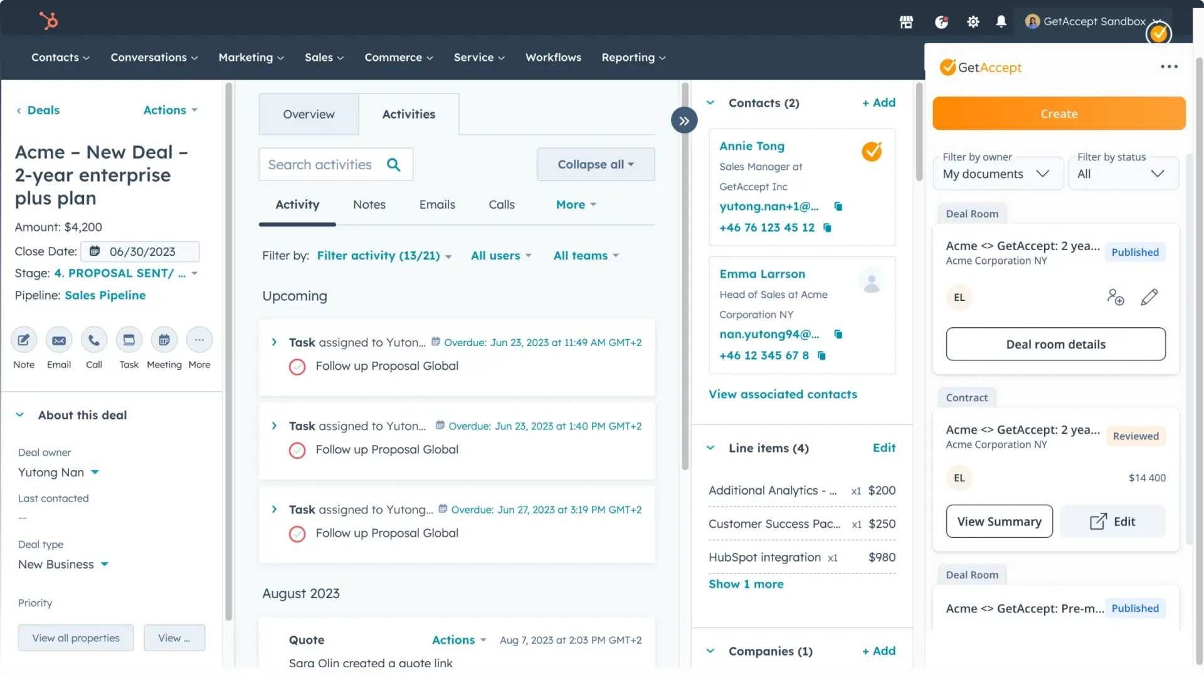Click the Note action icon

[24, 340]
